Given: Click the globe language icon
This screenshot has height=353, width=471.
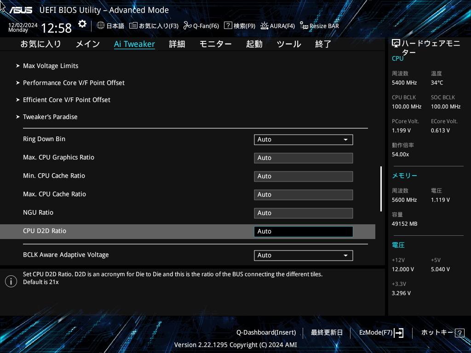Looking at the screenshot, I should [x=101, y=26].
